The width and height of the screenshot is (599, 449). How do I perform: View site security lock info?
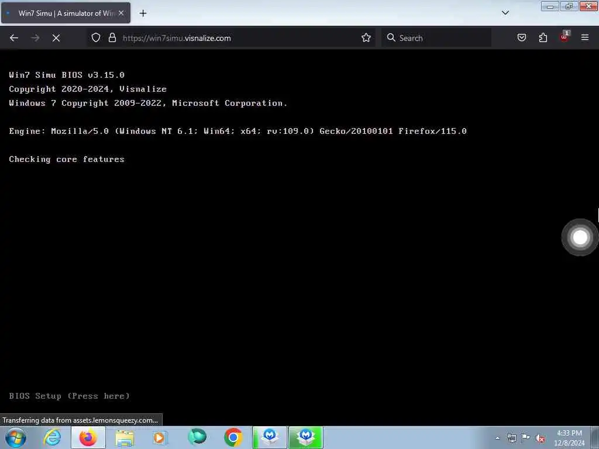point(112,38)
